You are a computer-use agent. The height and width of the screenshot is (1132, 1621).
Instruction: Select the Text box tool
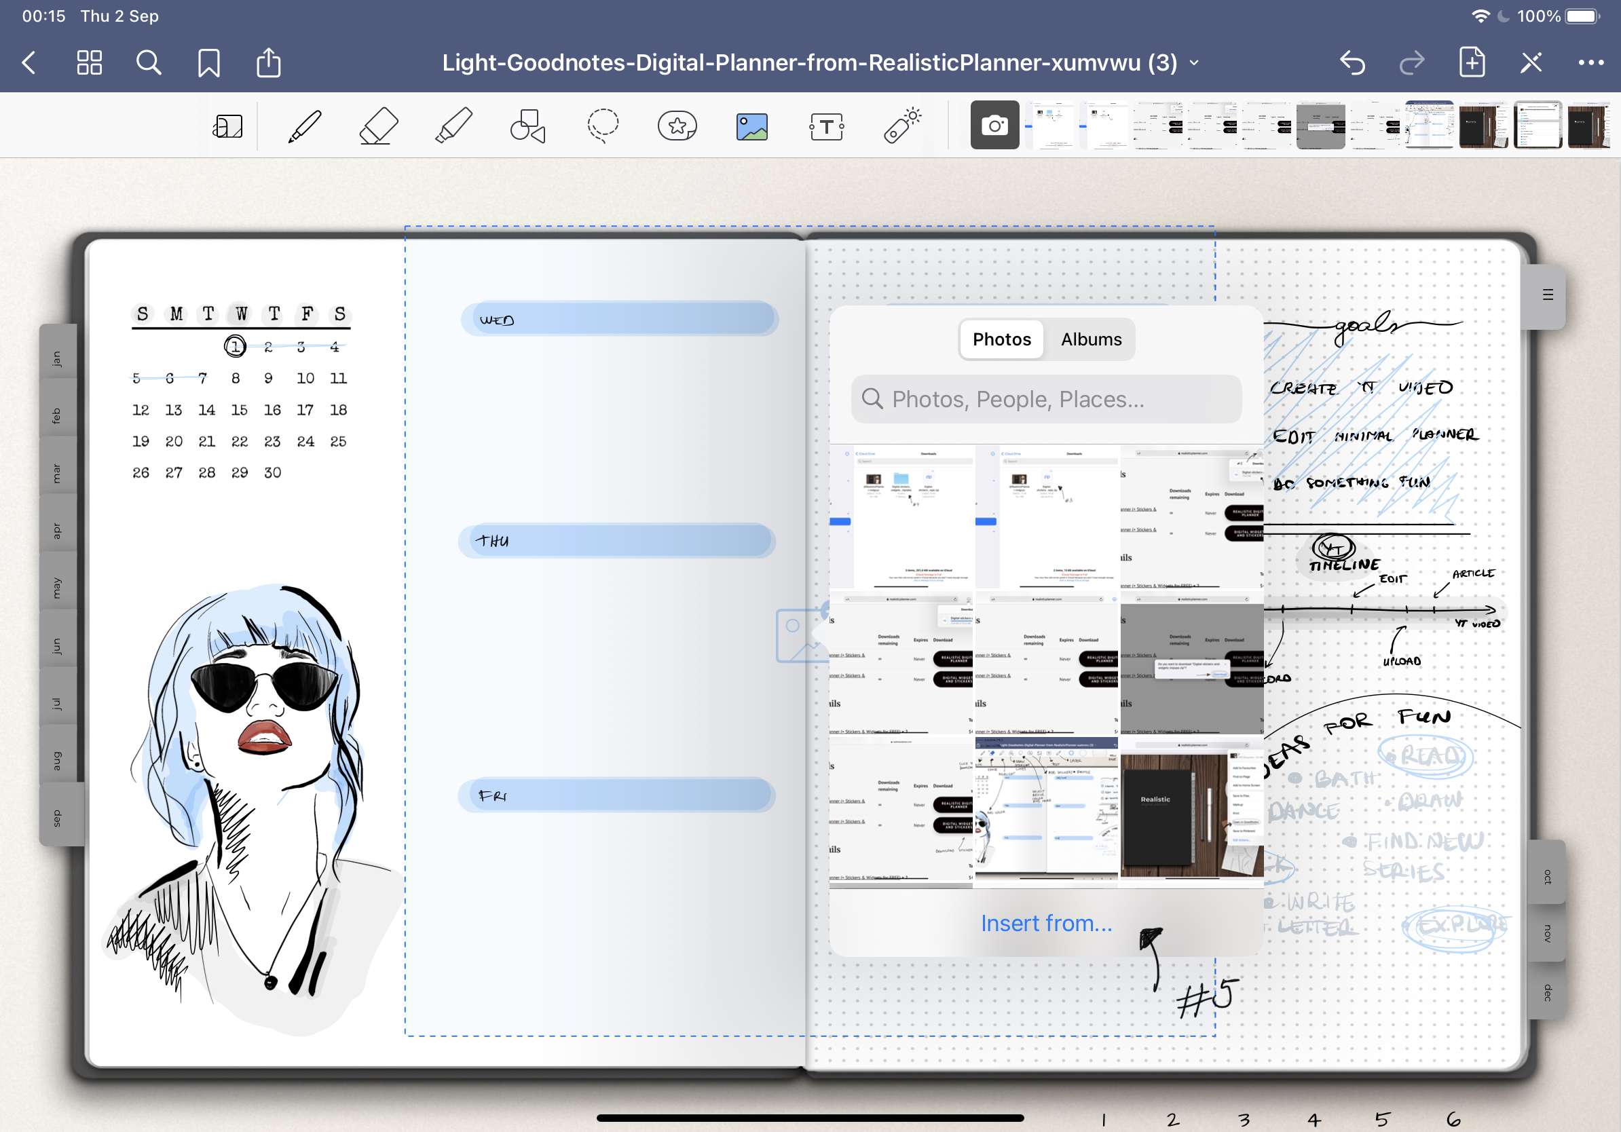(x=826, y=127)
